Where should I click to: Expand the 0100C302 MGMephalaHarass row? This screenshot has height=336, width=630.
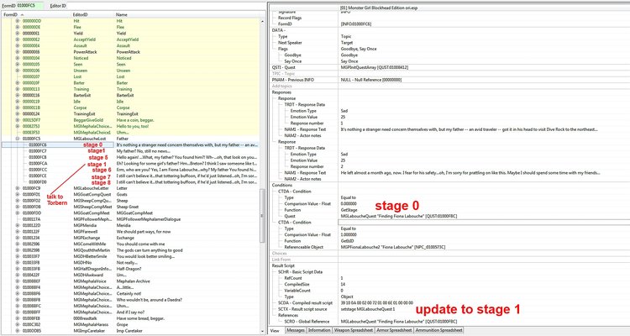(18, 325)
